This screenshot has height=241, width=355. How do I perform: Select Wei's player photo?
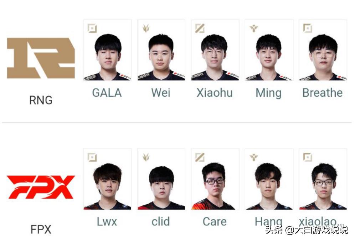click(161, 50)
